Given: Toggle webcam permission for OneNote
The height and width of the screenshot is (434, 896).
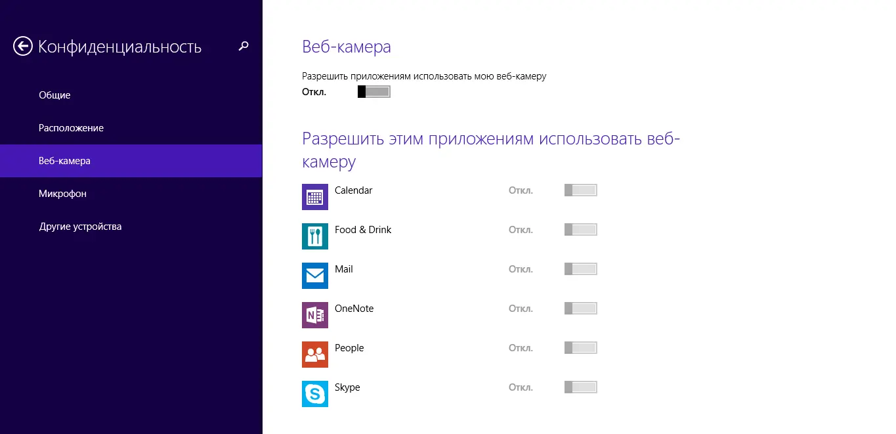Looking at the screenshot, I should (x=580, y=309).
